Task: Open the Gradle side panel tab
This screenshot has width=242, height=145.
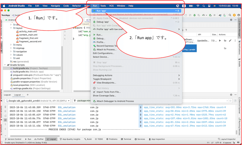Action: (239, 63)
